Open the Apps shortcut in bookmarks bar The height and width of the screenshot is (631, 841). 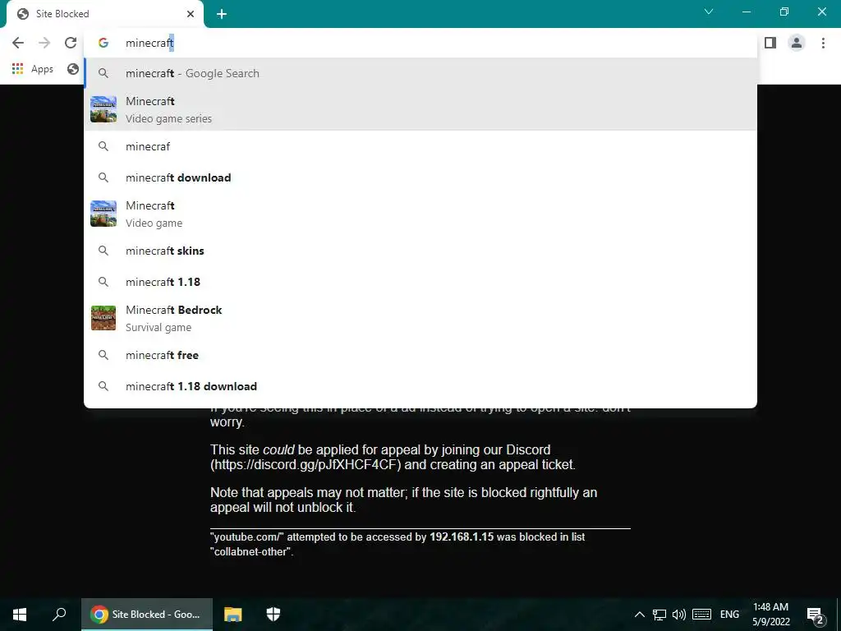(x=32, y=69)
